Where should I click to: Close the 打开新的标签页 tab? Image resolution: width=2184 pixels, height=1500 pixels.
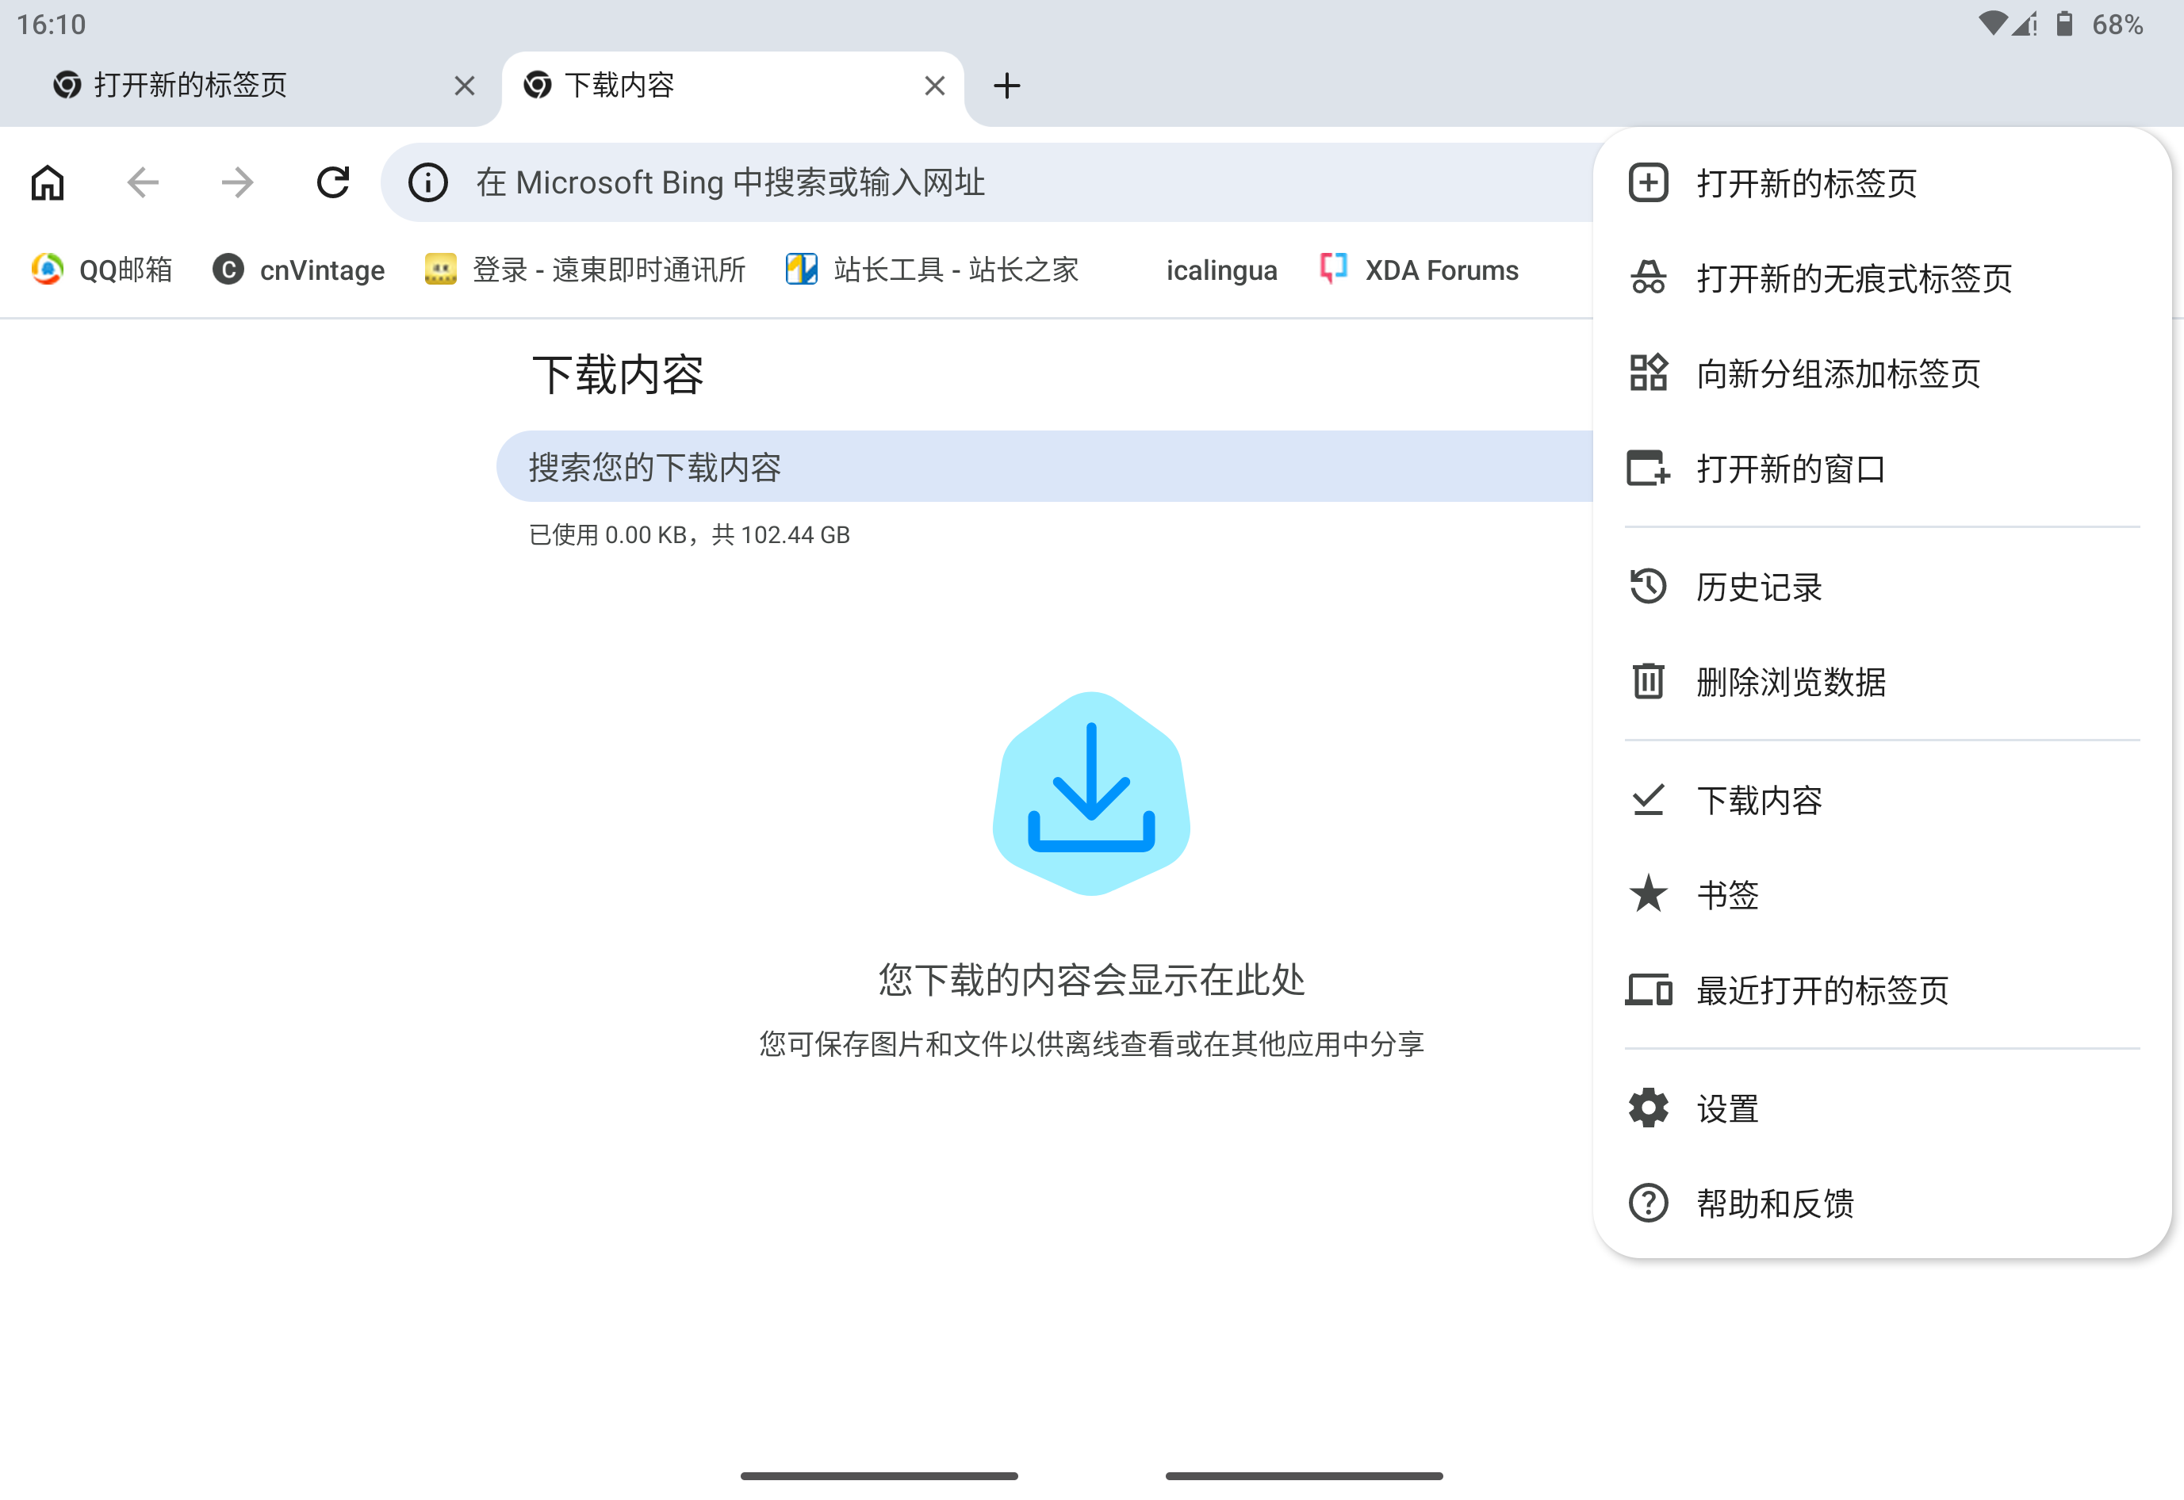pyautogui.click(x=465, y=86)
